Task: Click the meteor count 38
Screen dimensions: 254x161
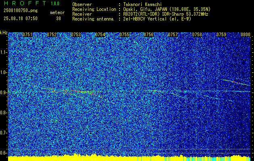Action: pyautogui.click(x=59, y=19)
